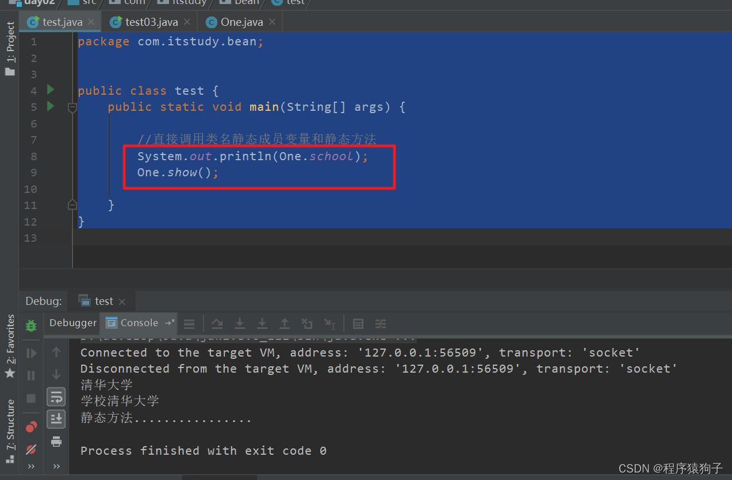Collapse the code fold arrow near line 11
The height and width of the screenshot is (480, 732).
point(72,204)
